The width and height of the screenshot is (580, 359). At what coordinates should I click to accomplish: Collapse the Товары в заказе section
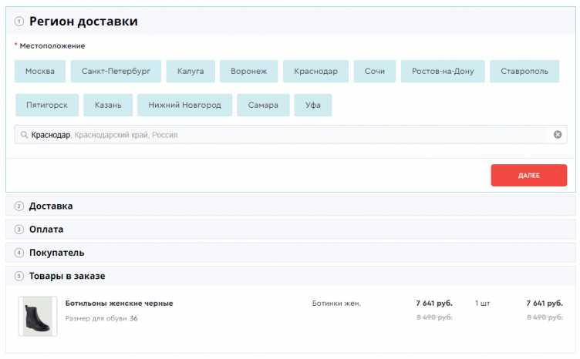coord(67,276)
